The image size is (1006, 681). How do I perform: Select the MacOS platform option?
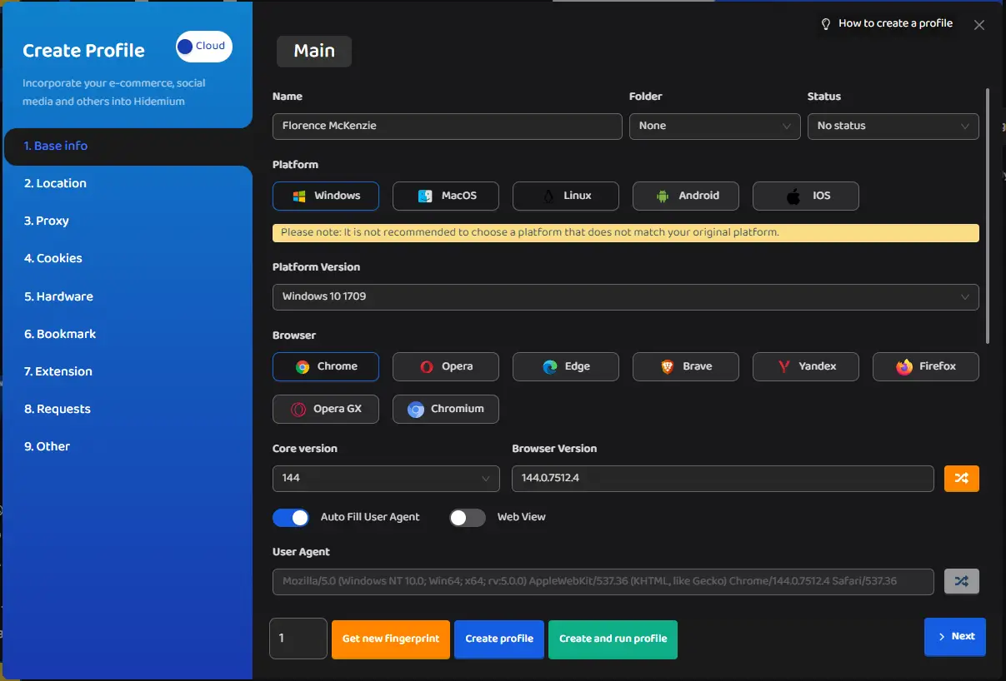[446, 196]
